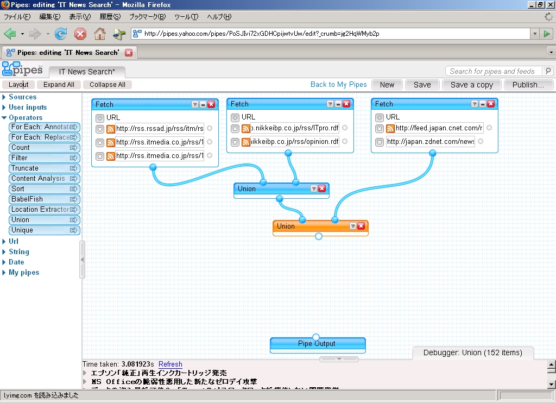
Task: Open the address bar history dropdown
Action: [535, 34]
